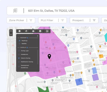Image resolution: width=107 pixels, height=92 pixels.
Task: Open the saved bookmarks icon
Action: tap(15, 11)
